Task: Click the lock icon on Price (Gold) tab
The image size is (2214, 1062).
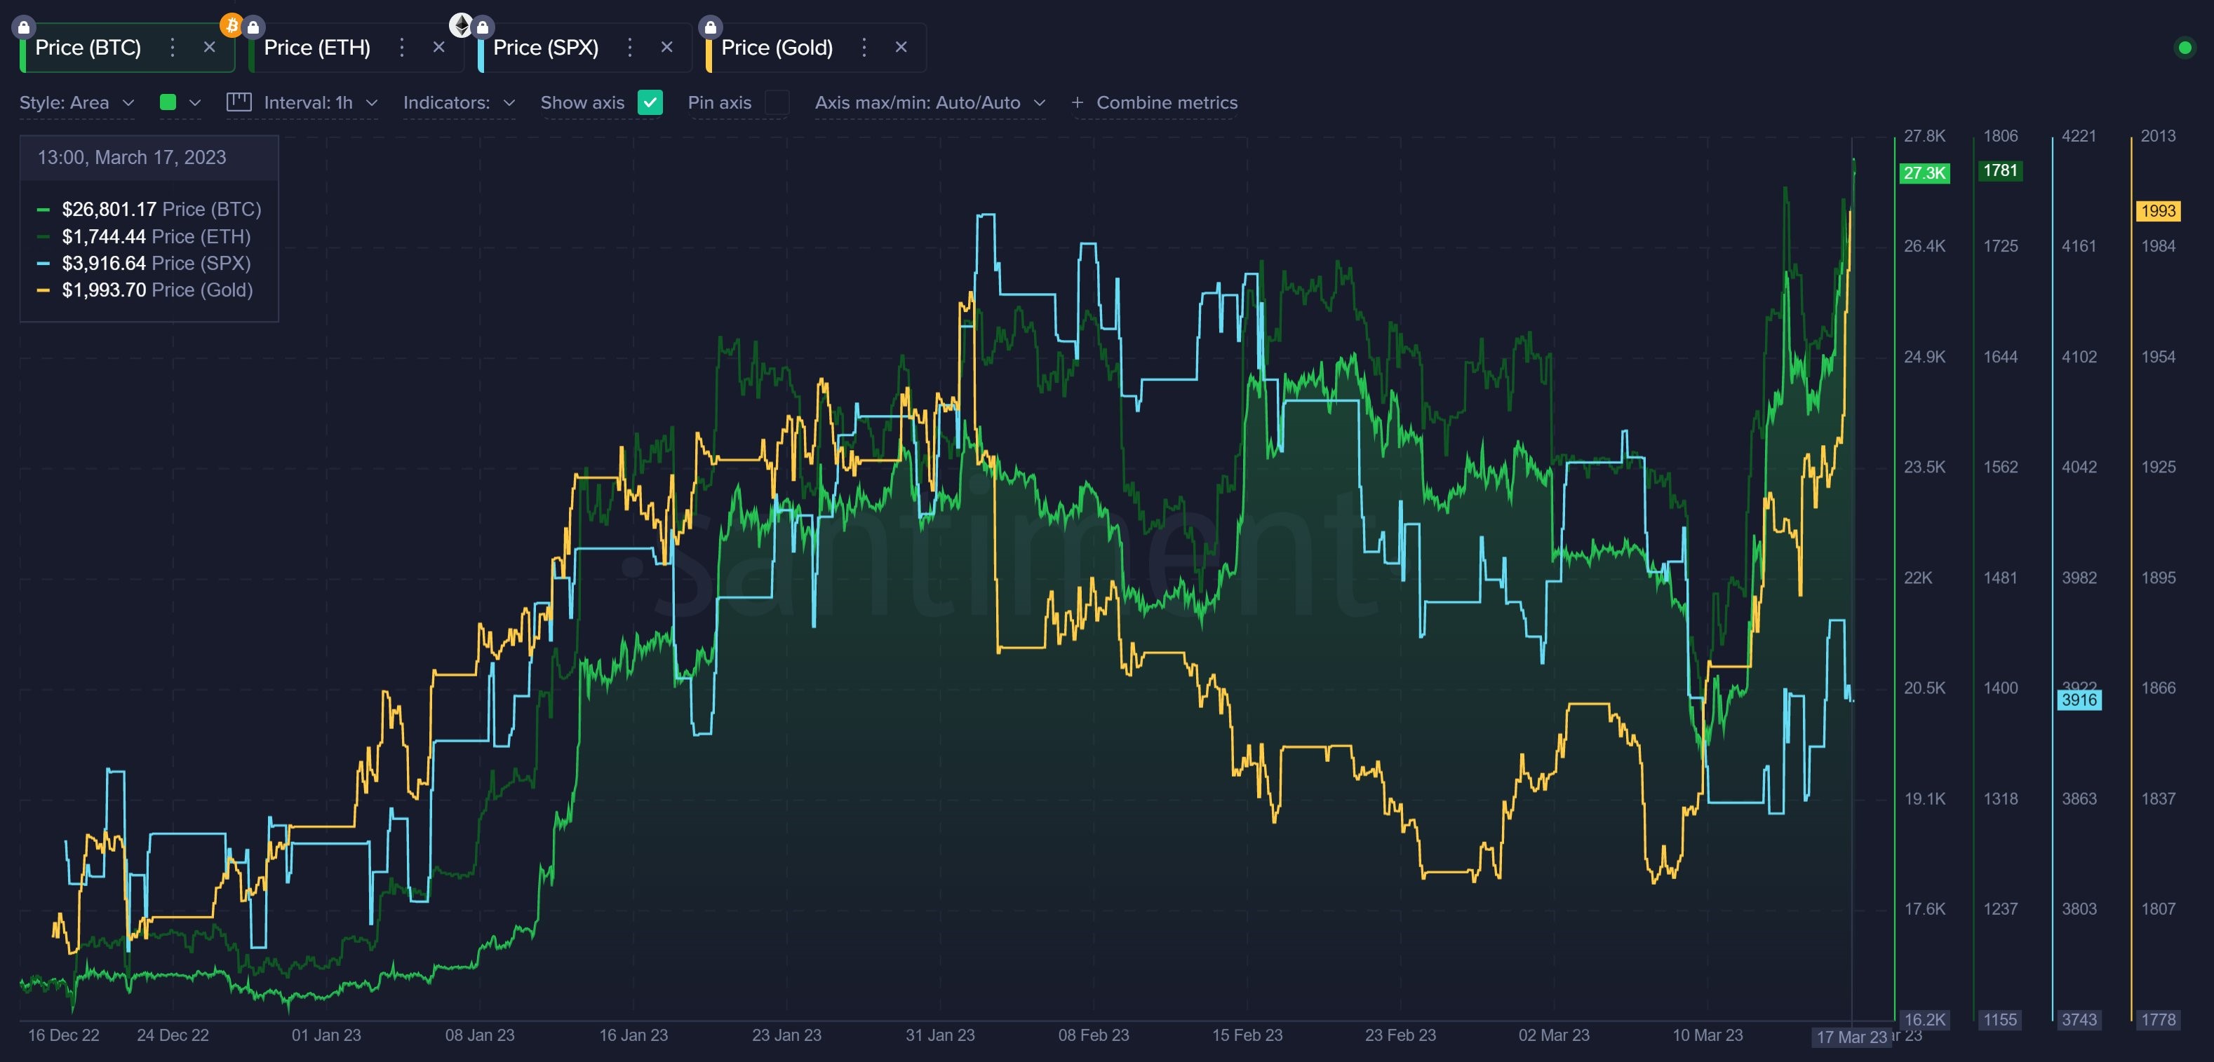Action: click(x=711, y=27)
